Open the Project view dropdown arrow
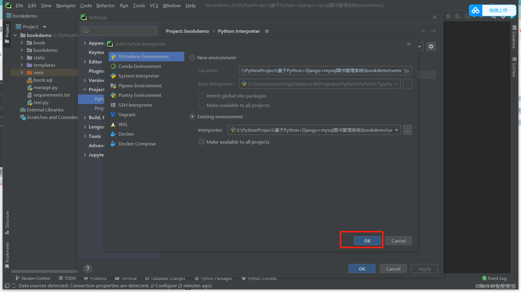Viewport: 521px width, 292px height. pyautogui.click(x=45, y=27)
